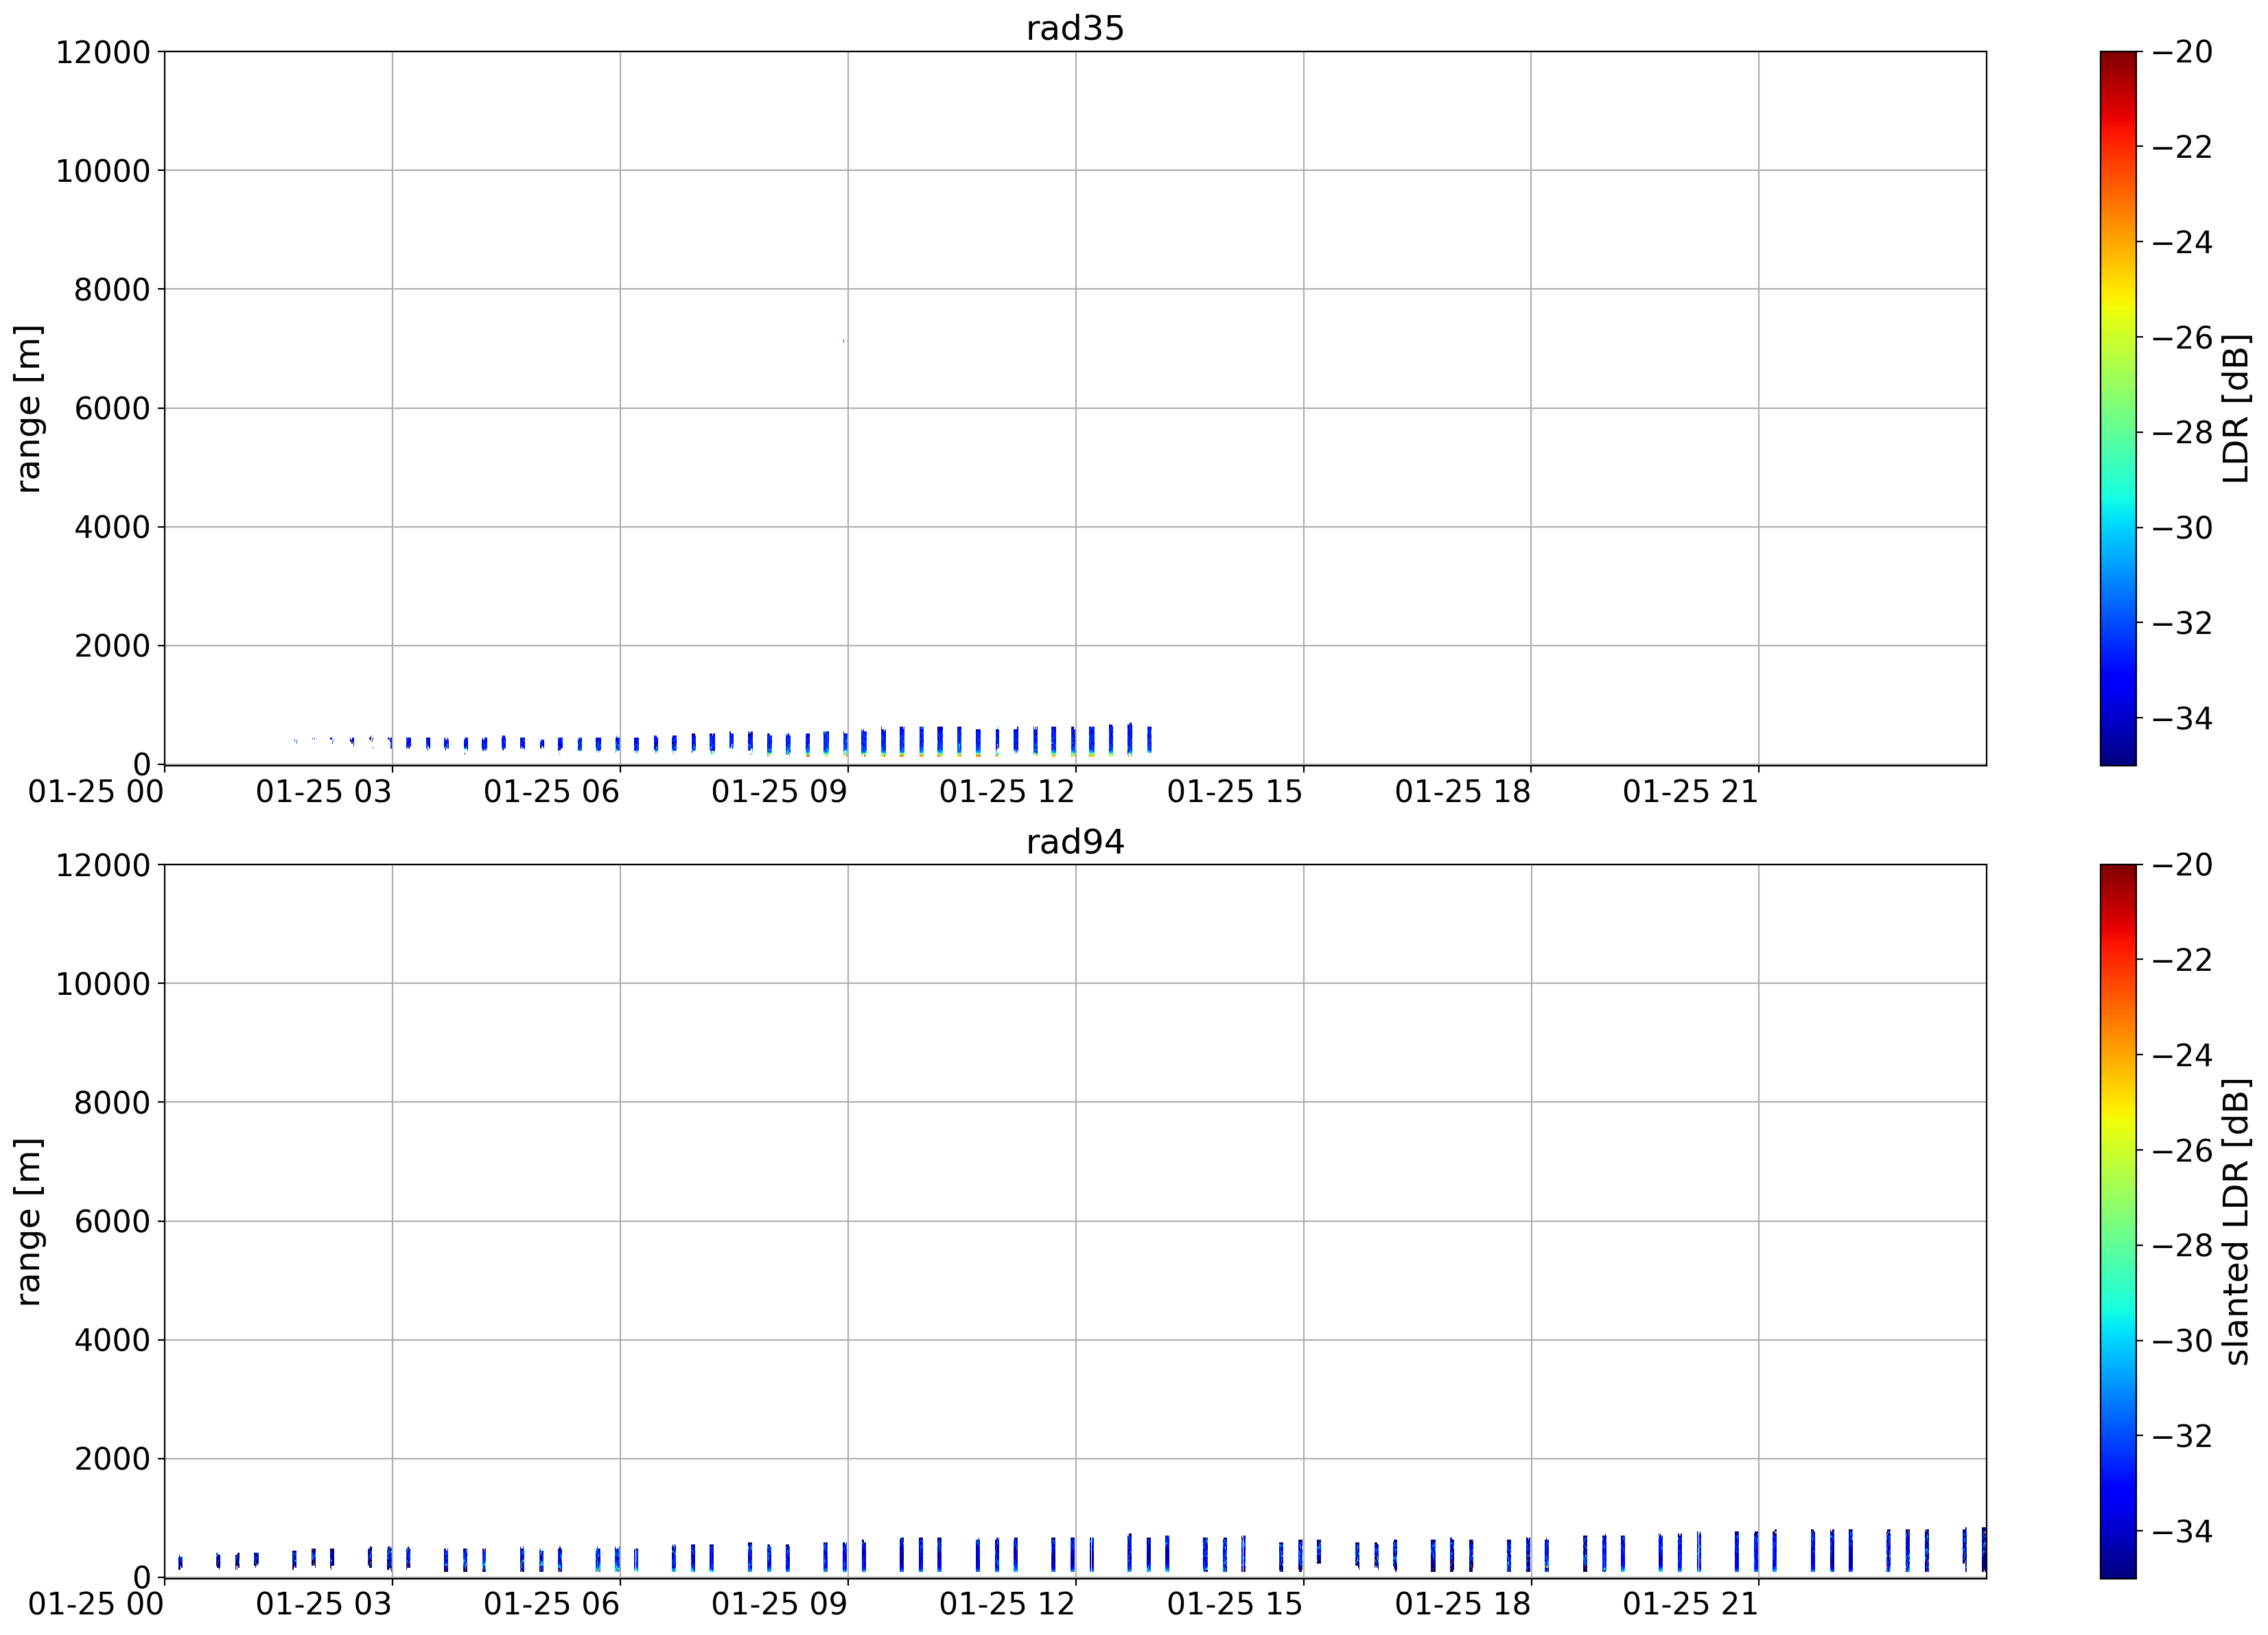
Task: Click the '01-25 00' x-tick label under rad35
Action: 96,792
